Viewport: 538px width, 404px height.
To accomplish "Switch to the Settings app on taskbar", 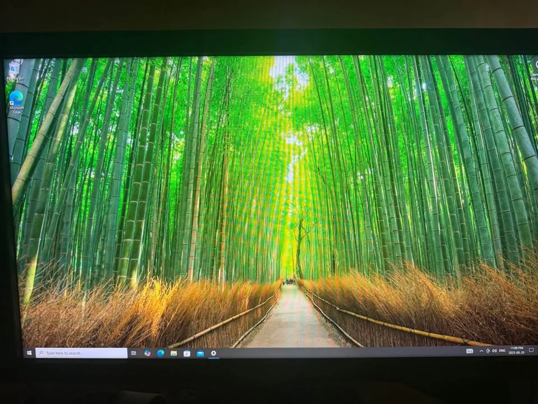I will point(214,353).
